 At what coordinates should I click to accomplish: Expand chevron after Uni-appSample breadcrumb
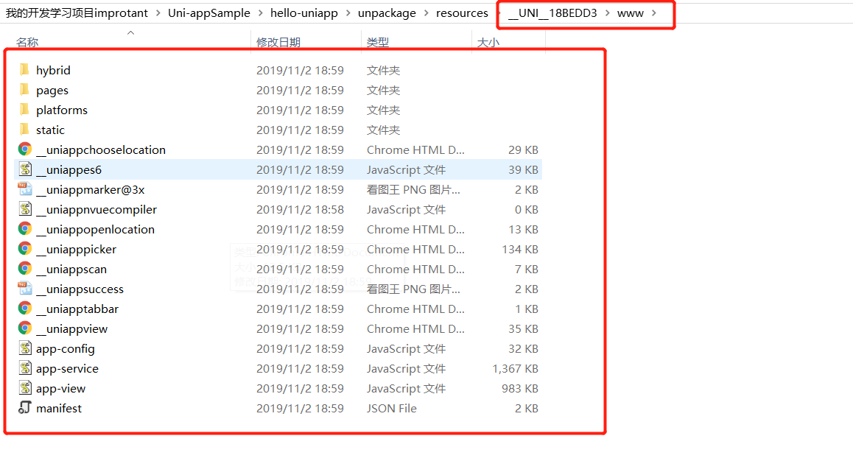point(260,13)
